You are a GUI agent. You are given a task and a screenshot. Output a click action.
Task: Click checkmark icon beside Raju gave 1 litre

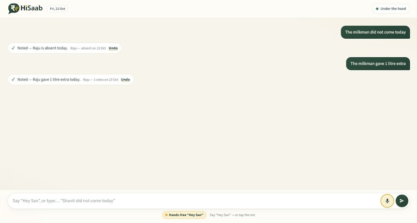(13, 79)
